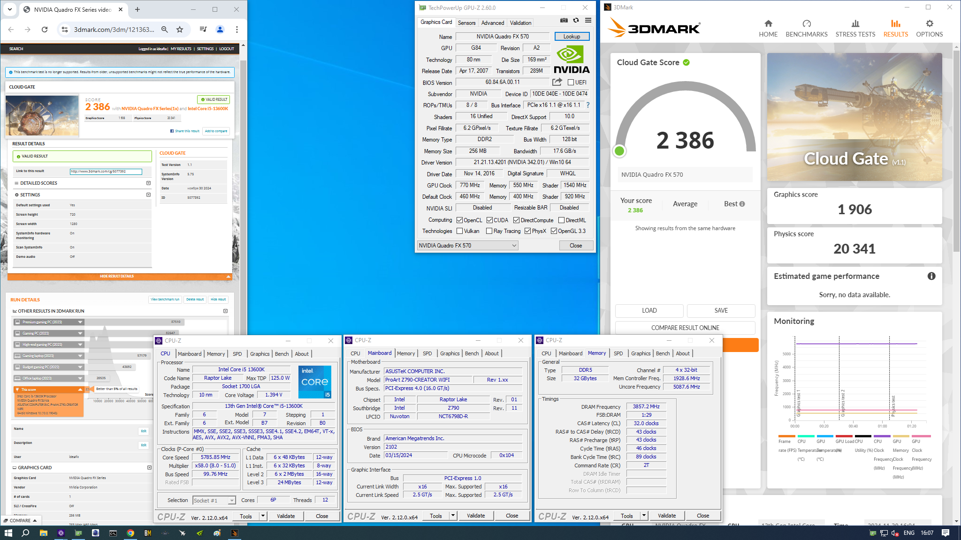Toggle the PhysX checkbox
Screen dimensions: 961x540
coord(527,231)
